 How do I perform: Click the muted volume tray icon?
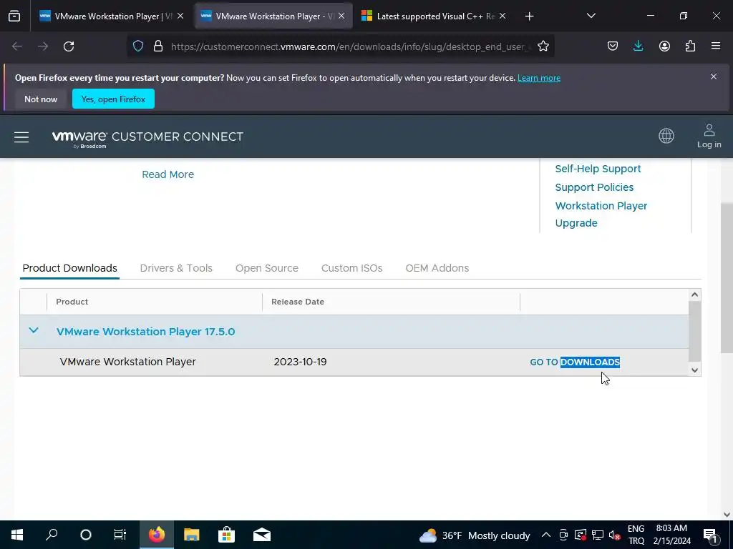(615, 535)
